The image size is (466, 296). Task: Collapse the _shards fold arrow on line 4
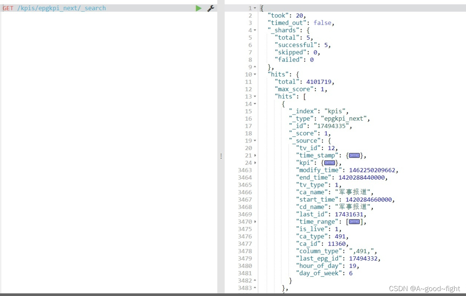pyautogui.click(x=255, y=30)
